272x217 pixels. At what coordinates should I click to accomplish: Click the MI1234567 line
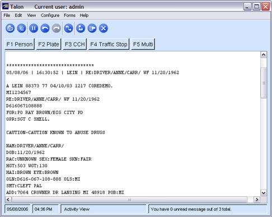tap(18, 92)
